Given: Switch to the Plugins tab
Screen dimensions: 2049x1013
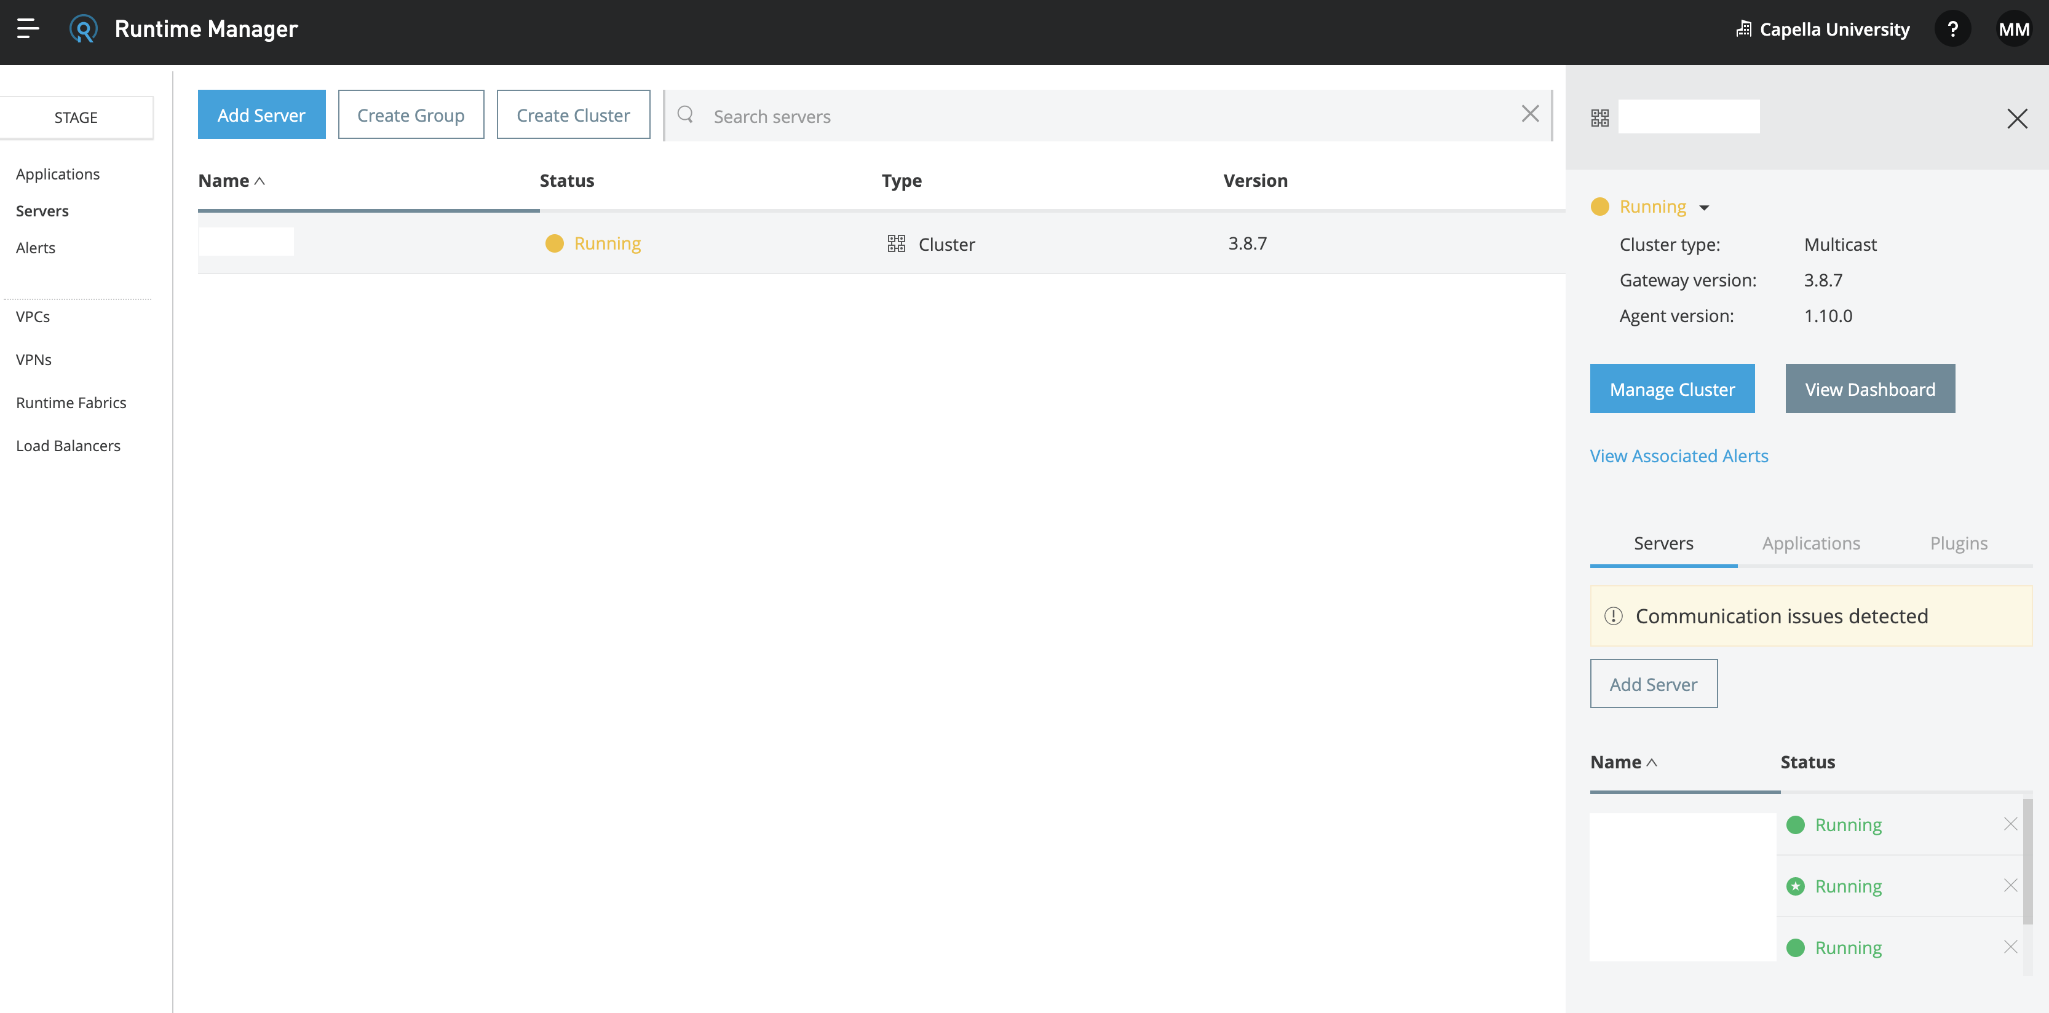Looking at the screenshot, I should 1959,543.
